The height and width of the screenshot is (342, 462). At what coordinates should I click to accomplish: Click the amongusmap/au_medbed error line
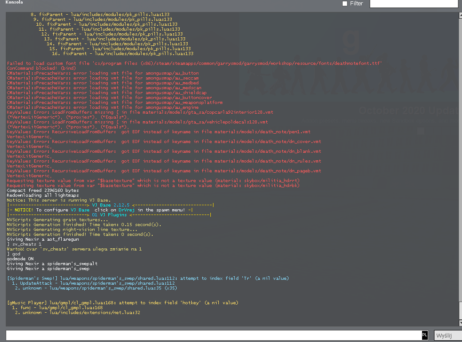(x=103, y=83)
